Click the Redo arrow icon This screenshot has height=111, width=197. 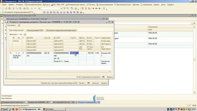(35, 8)
